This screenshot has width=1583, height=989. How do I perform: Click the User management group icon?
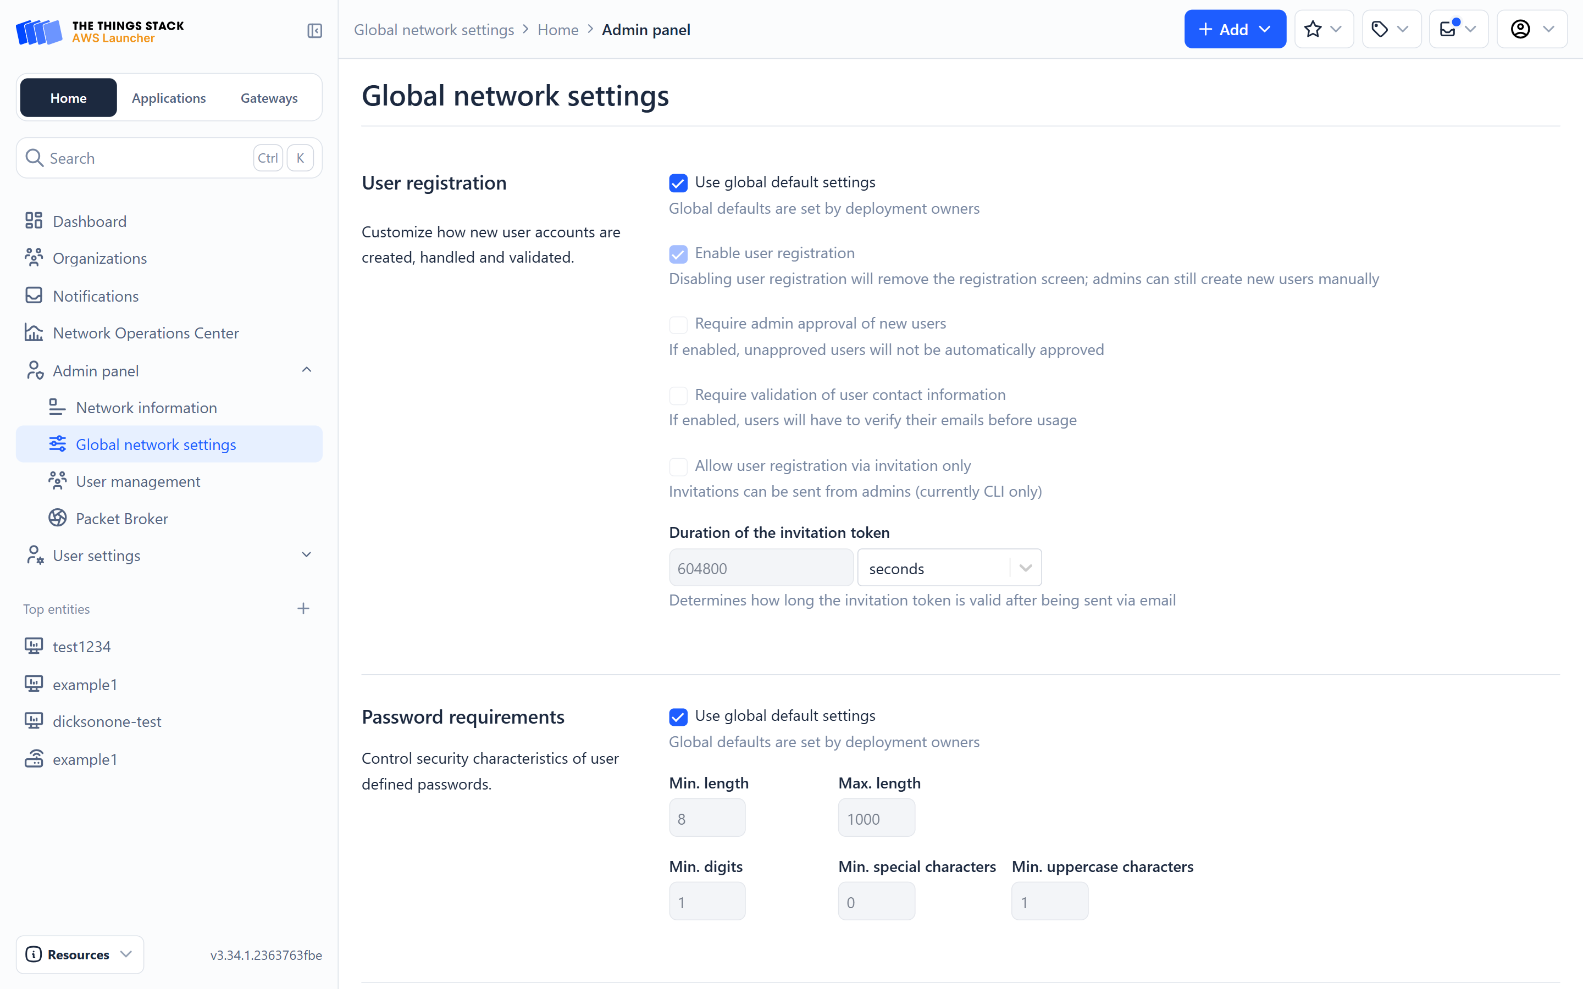58,481
